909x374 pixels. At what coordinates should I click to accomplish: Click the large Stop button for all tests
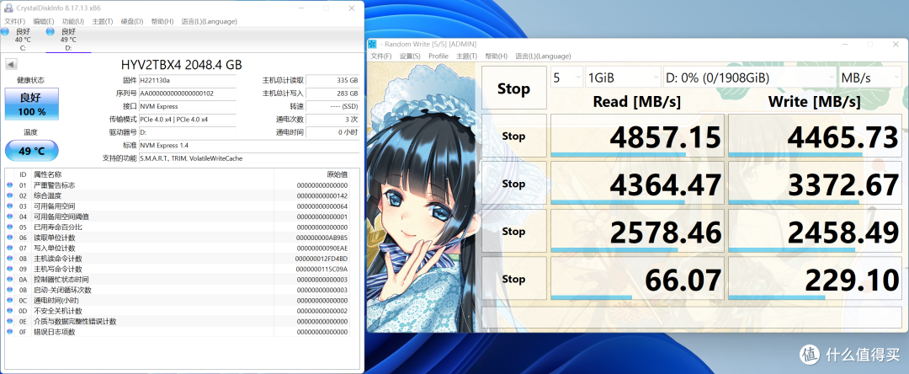pyautogui.click(x=513, y=88)
